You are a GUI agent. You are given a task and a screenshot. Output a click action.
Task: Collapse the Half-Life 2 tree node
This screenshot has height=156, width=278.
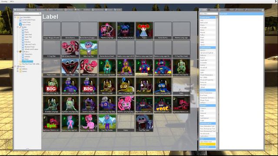(x=17, y=52)
